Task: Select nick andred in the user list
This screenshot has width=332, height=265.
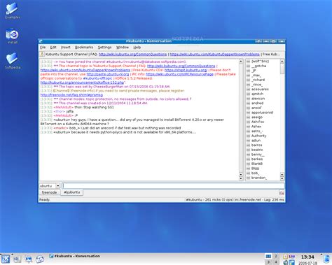Action: click(x=257, y=103)
